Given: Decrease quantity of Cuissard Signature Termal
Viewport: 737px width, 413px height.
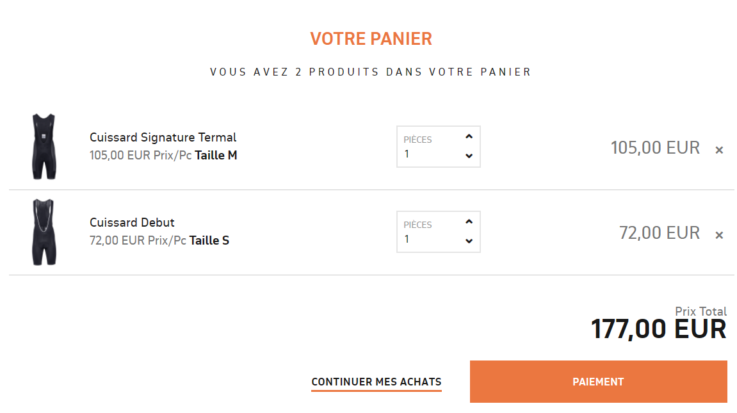Looking at the screenshot, I should point(469,156).
